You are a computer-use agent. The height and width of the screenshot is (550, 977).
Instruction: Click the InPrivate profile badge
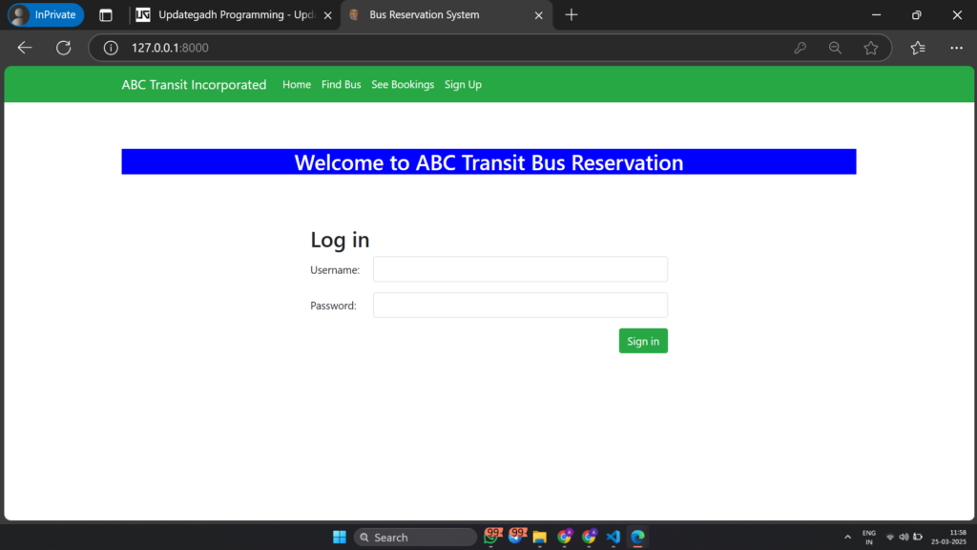pyautogui.click(x=46, y=15)
